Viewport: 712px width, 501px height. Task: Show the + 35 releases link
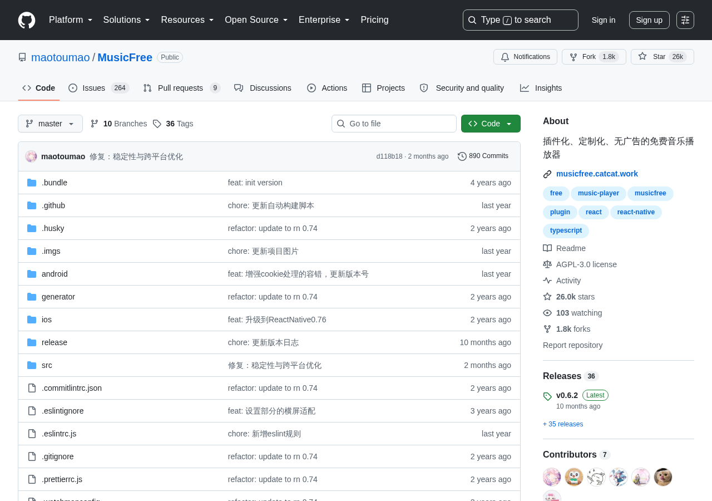pos(563,424)
